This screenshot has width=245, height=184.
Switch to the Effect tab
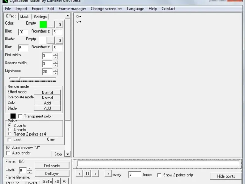[11, 16]
